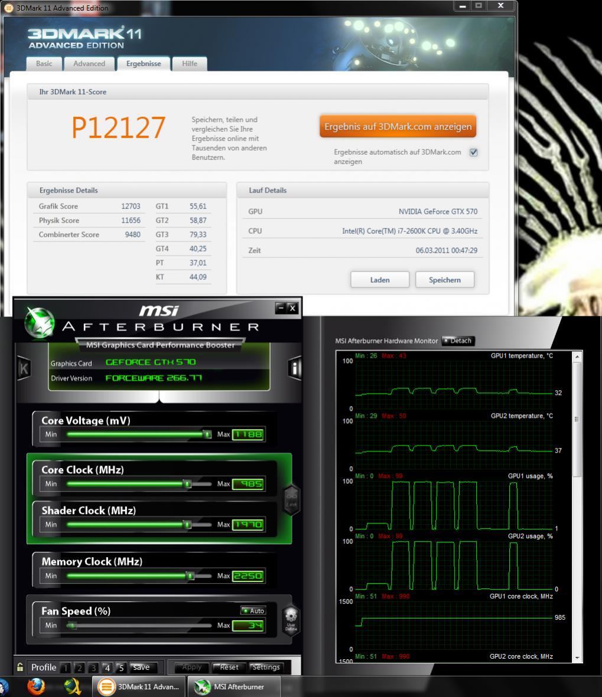Image resolution: width=602 pixels, height=697 pixels.
Task: Click the GPU1 temperature graph
Action: [x=454, y=385]
